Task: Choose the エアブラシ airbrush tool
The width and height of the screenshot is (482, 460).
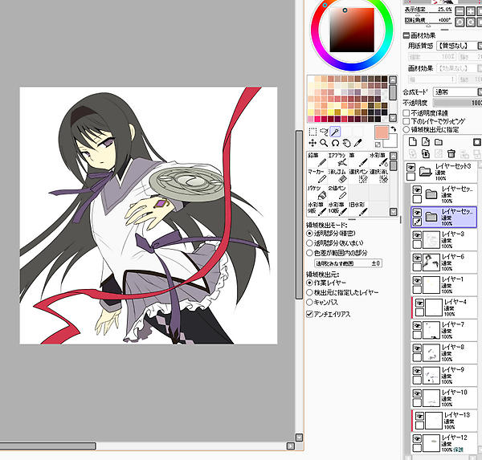Action: click(337, 160)
